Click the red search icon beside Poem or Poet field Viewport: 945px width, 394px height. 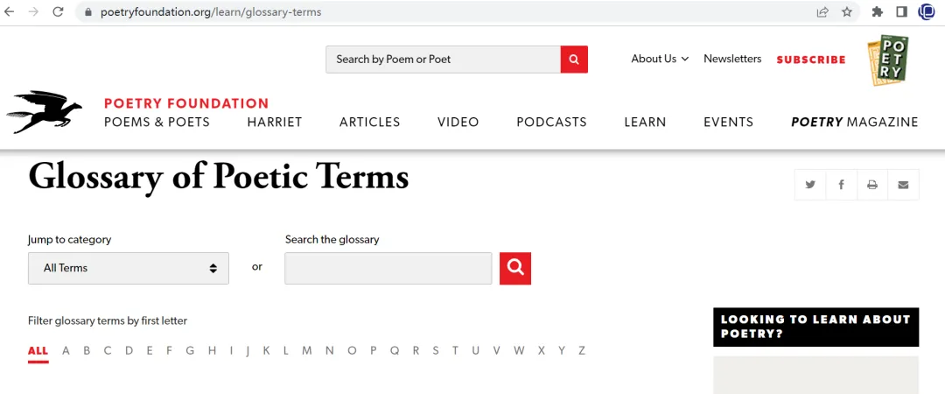click(574, 60)
